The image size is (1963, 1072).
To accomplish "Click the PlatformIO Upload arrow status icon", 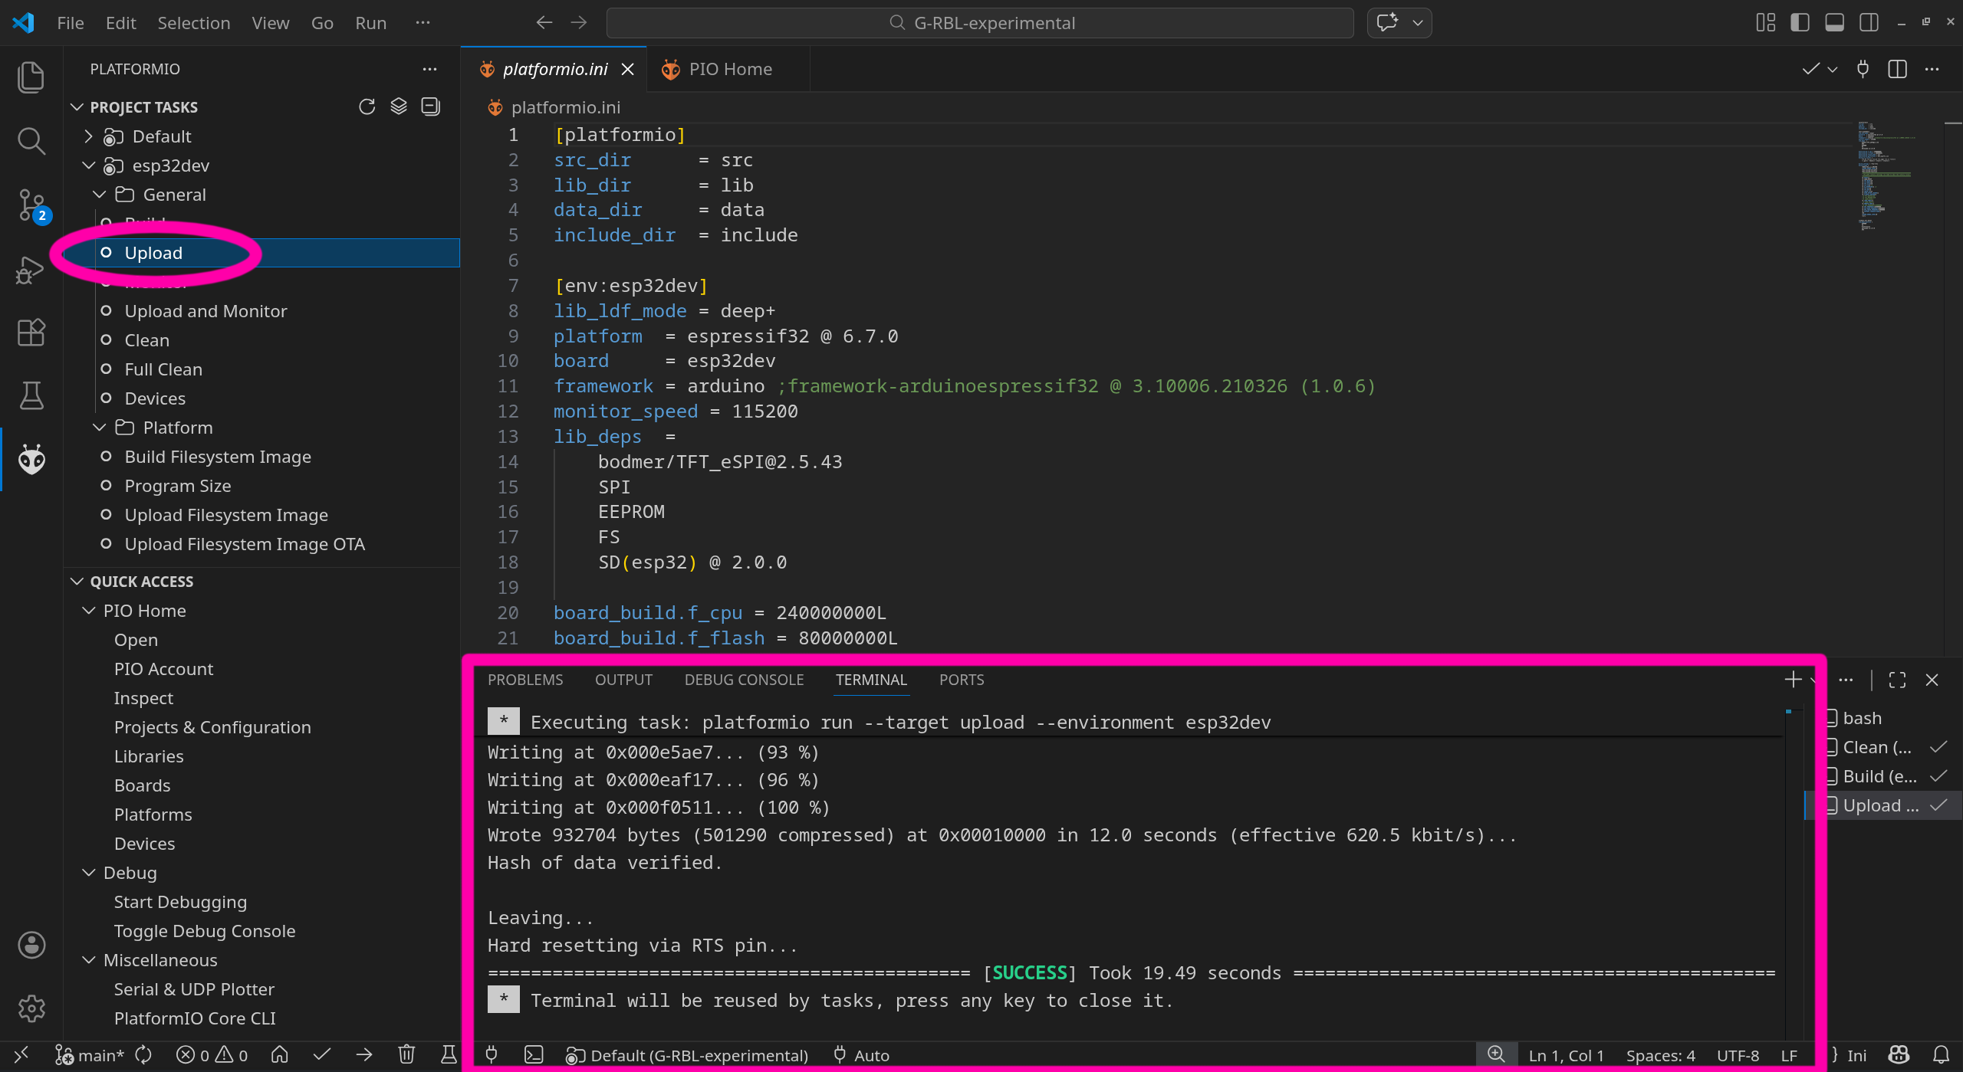I will (x=364, y=1055).
